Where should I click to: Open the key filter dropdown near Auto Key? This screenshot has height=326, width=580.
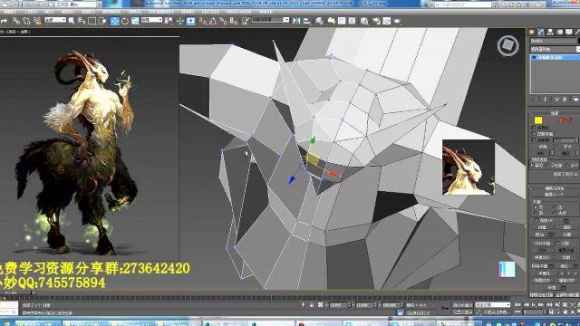tap(493, 305)
